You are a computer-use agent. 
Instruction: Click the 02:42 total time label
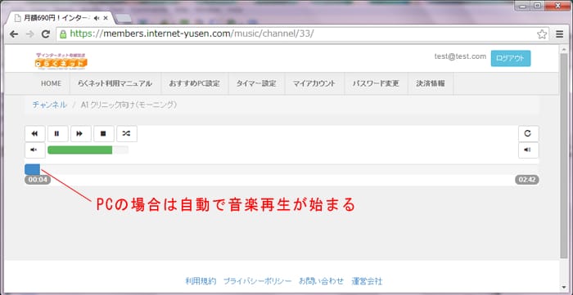(x=527, y=180)
